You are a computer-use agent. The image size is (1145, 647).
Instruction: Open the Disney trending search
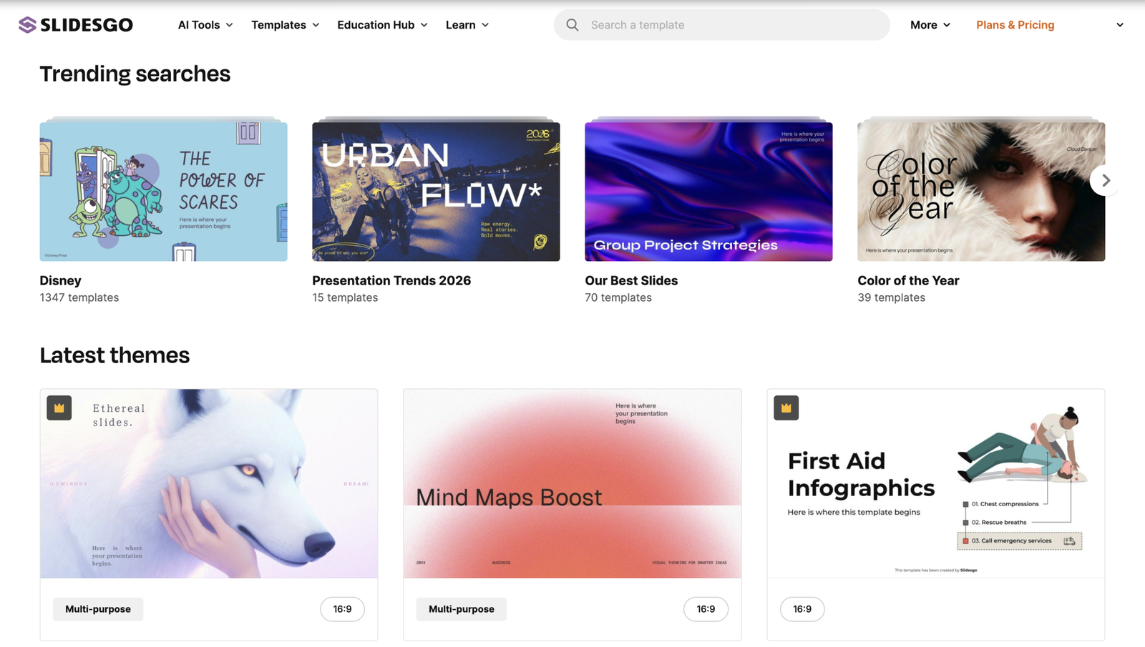click(x=163, y=191)
